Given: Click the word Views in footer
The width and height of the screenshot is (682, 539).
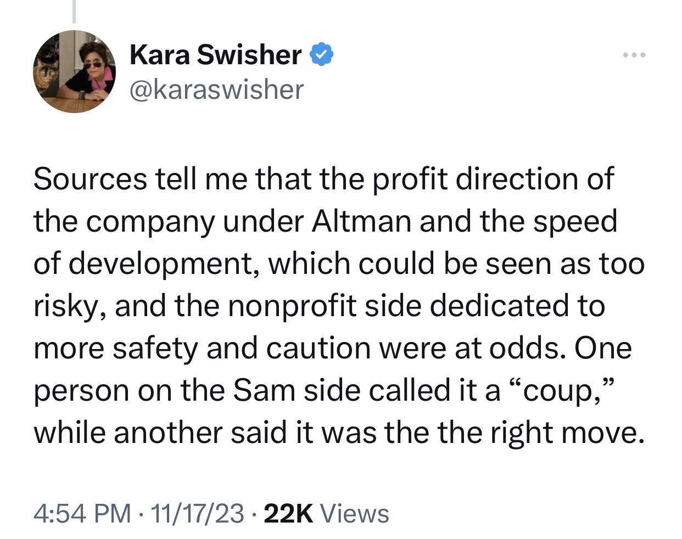Looking at the screenshot, I should pyautogui.click(x=355, y=514).
